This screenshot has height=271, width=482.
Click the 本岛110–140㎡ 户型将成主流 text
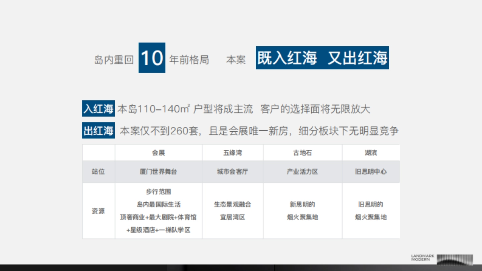click(x=185, y=109)
